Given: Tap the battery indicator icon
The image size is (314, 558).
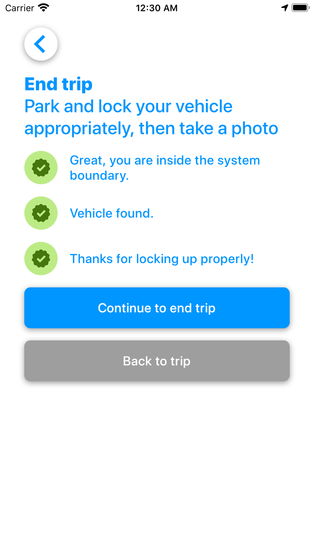Looking at the screenshot, I should (x=300, y=8).
